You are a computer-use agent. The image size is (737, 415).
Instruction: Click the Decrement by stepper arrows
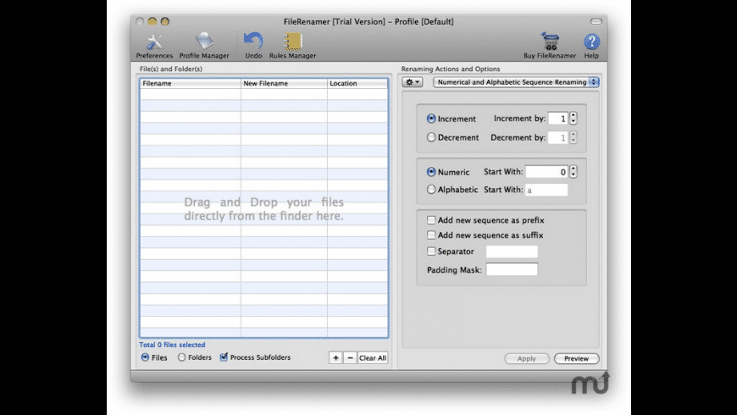(x=573, y=137)
